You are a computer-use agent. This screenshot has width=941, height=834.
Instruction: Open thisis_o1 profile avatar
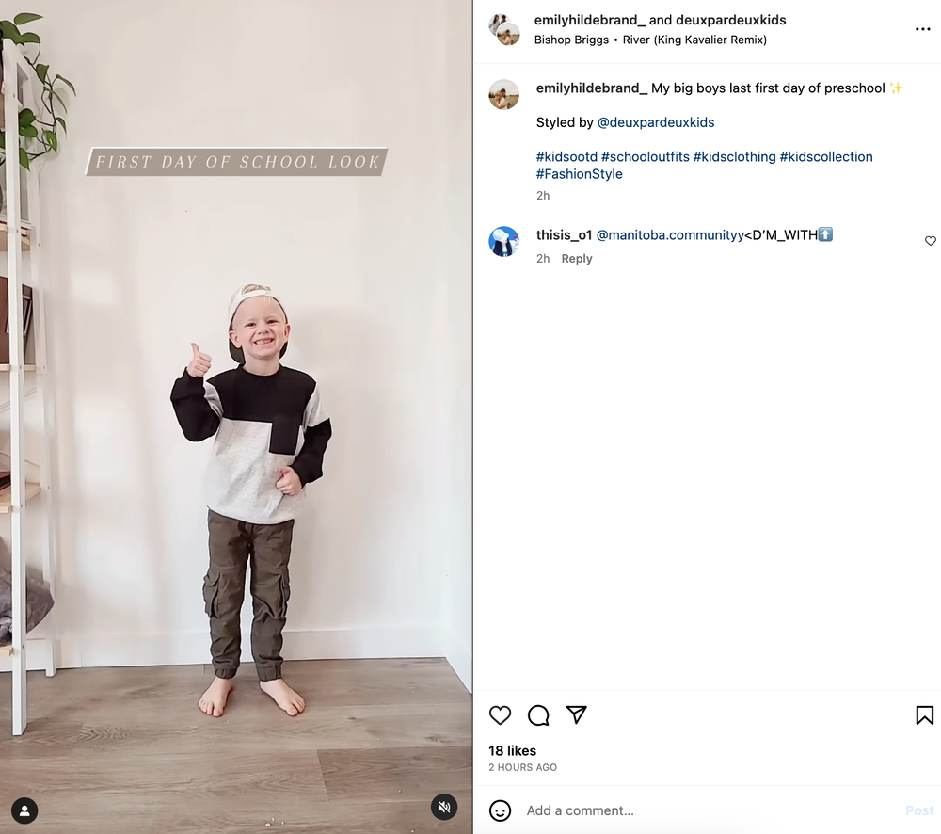[x=504, y=241]
